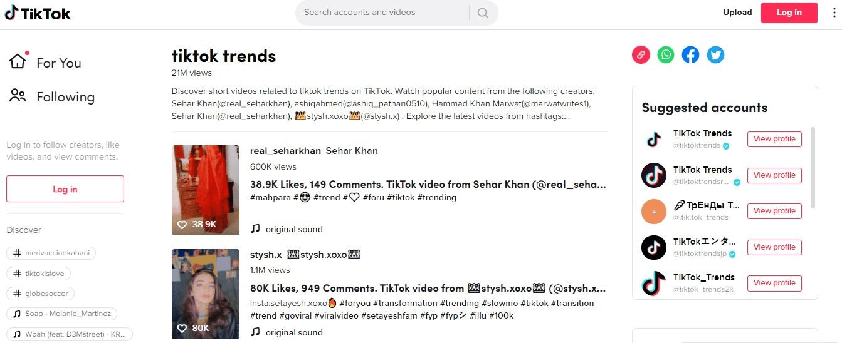Select the merivaccinekahani hashtag chip

(x=51, y=253)
